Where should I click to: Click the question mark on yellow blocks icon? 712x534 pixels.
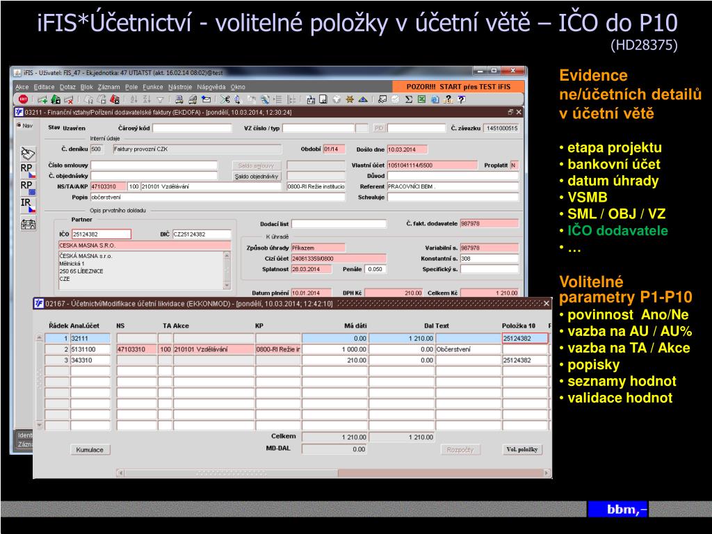pyautogui.click(x=448, y=99)
